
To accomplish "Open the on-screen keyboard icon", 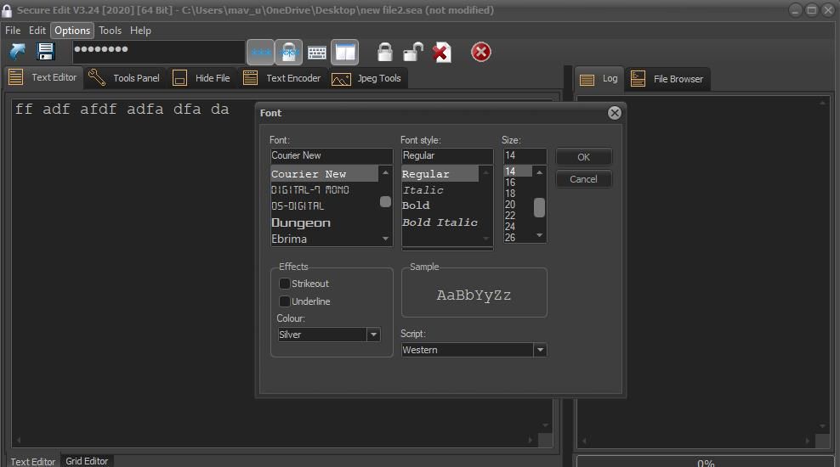I will (x=317, y=53).
